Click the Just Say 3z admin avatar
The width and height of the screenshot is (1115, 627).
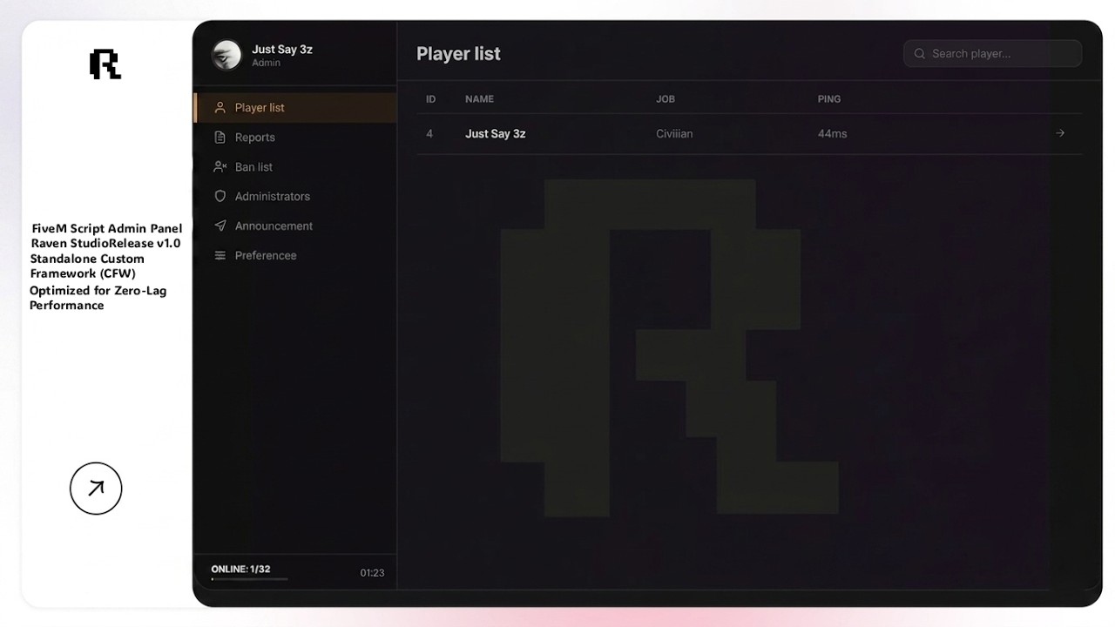point(226,55)
